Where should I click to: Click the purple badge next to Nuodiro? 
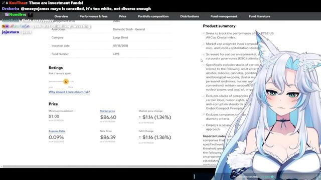pos(7,14)
